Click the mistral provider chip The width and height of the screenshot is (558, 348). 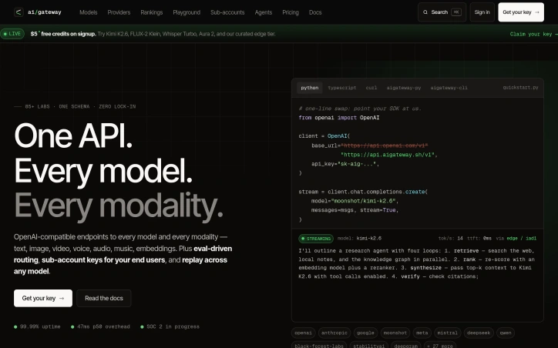point(447,333)
